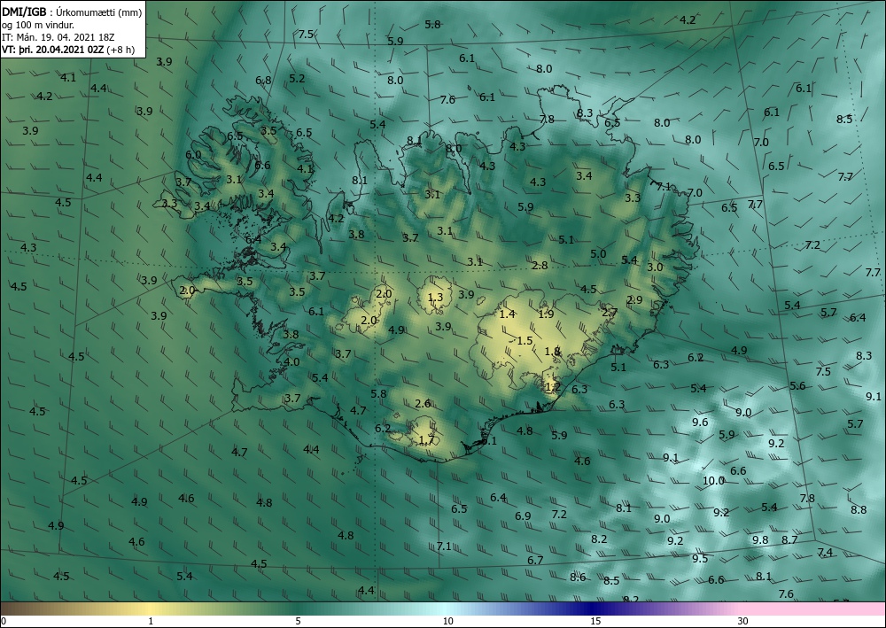
Task: Click the 5.6 value on the map
Action: [x=797, y=385]
